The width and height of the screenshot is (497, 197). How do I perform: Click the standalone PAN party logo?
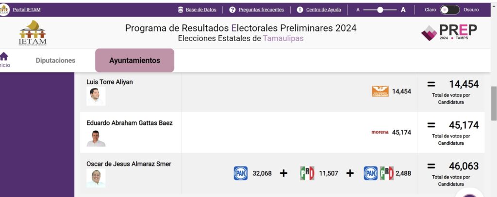coord(241,173)
